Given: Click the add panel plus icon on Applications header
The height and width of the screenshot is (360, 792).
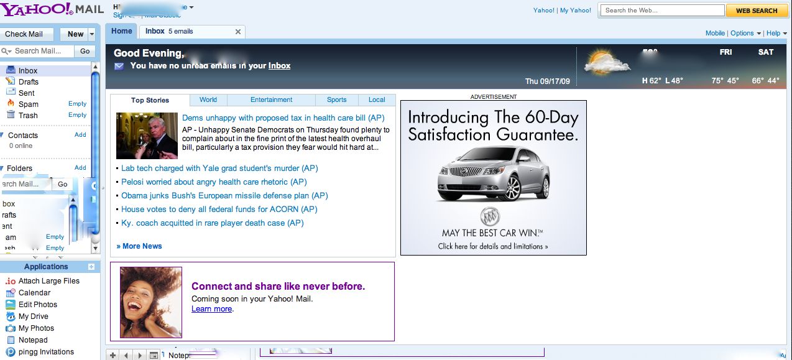Looking at the screenshot, I should point(92,266).
